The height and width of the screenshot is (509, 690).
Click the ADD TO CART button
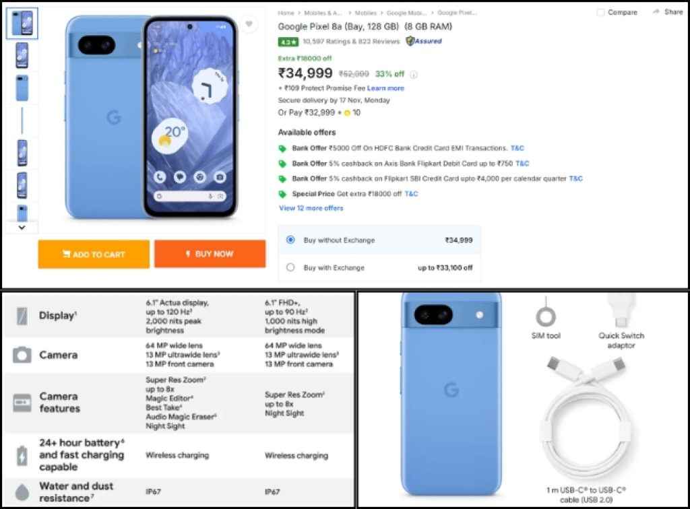point(93,254)
